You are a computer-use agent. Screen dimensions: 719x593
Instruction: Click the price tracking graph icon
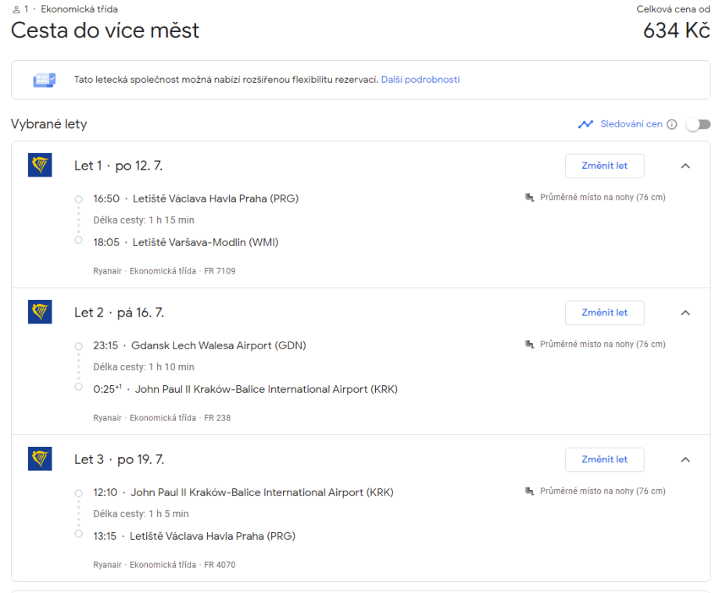(x=585, y=124)
